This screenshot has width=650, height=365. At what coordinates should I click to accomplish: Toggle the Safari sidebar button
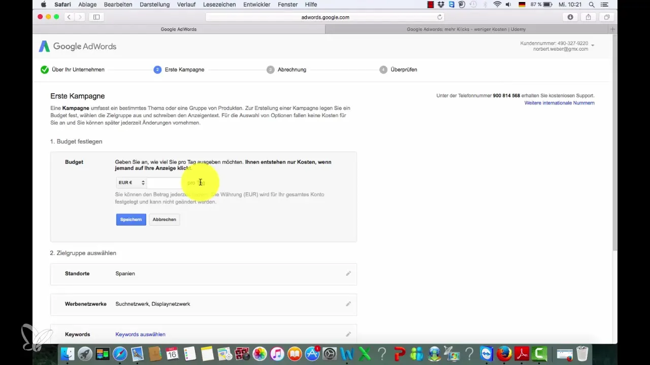(x=96, y=17)
